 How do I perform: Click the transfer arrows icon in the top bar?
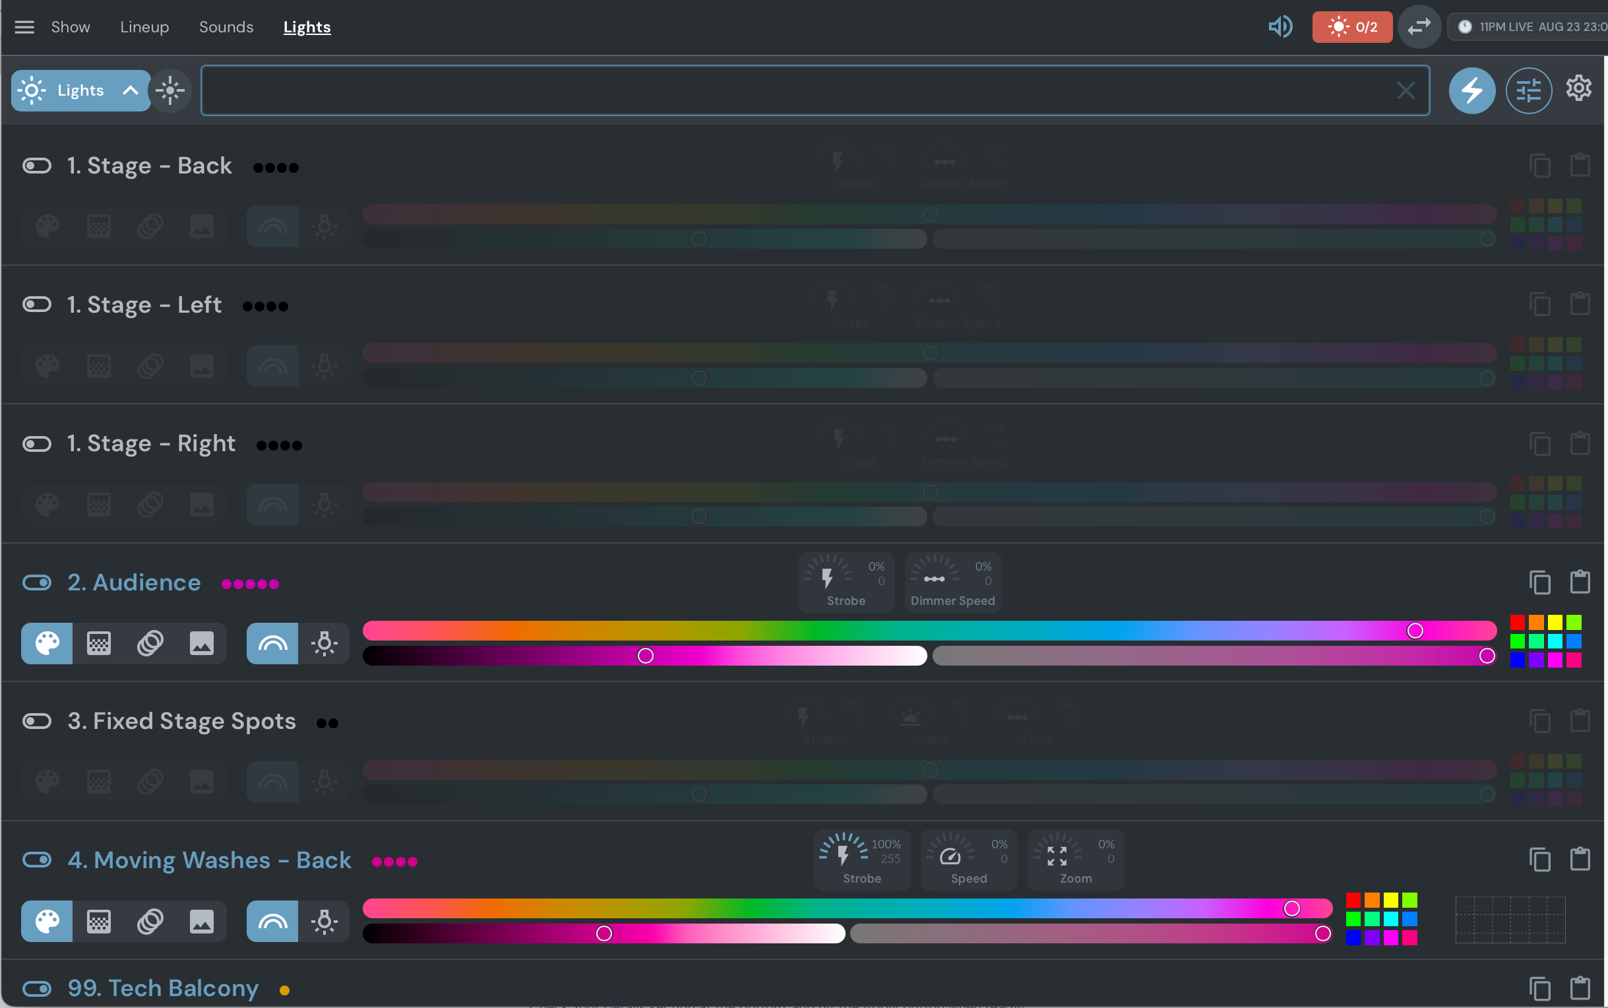pos(1419,26)
